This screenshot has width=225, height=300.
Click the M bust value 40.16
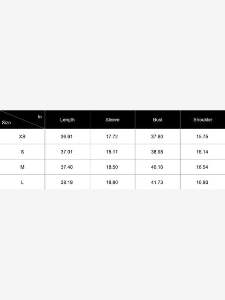157,167
